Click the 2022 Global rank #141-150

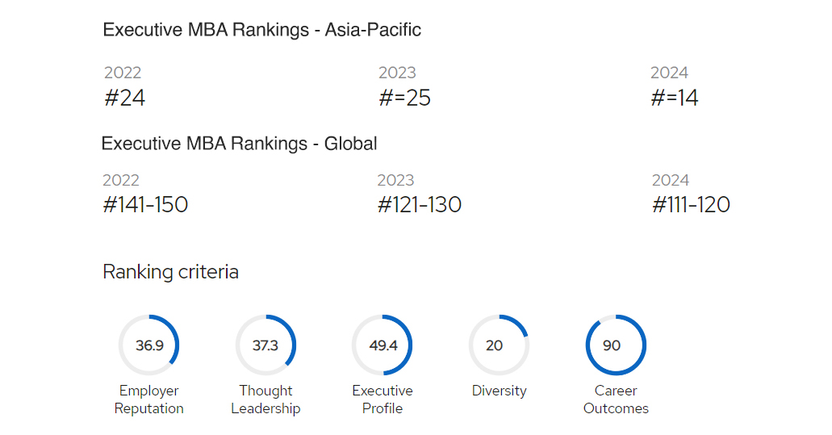pyautogui.click(x=145, y=205)
